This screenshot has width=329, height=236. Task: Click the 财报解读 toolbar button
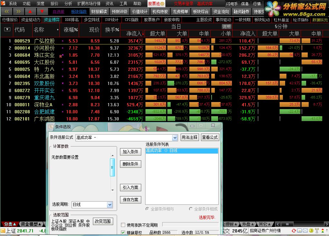point(99,12)
